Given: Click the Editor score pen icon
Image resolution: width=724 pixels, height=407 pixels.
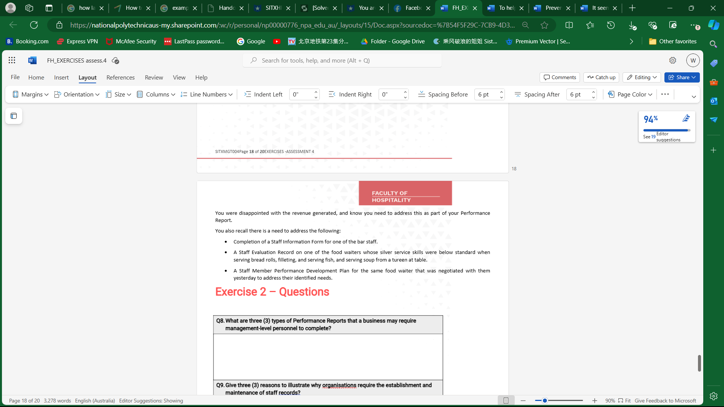Looking at the screenshot, I should (x=686, y=119).
